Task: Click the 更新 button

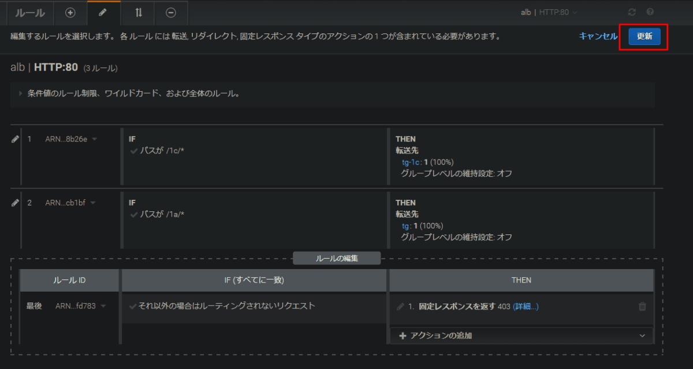Action: (x=644, y=36)
